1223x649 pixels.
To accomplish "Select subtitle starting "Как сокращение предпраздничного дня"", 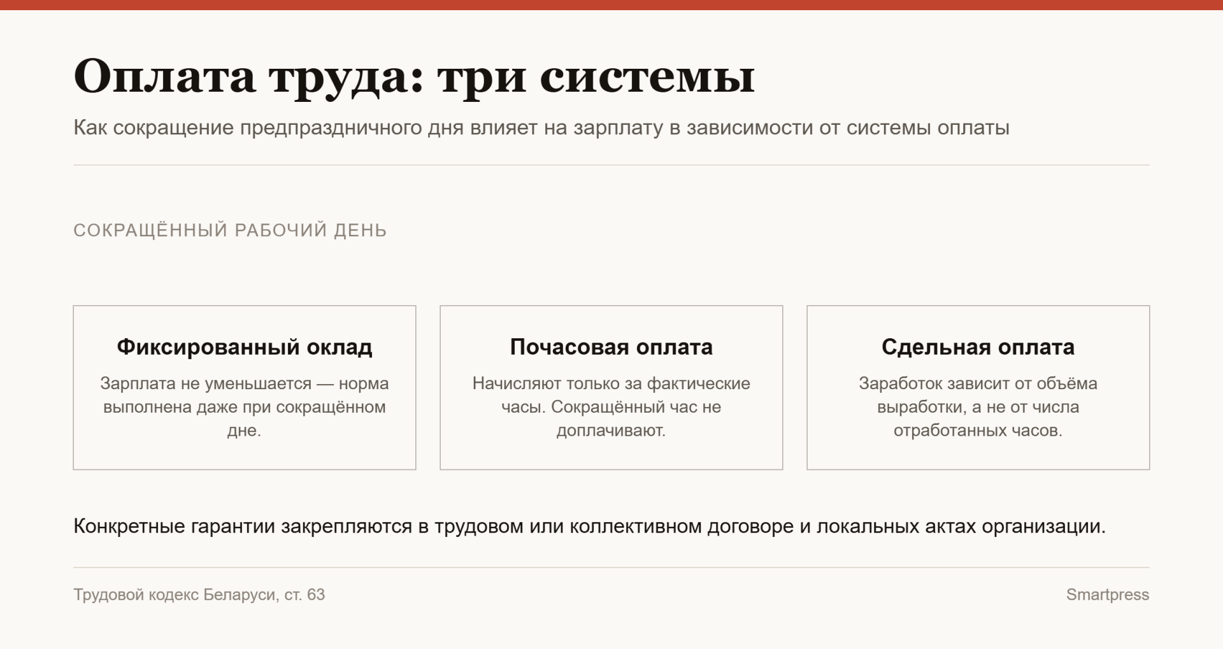I will pos(541,127).
